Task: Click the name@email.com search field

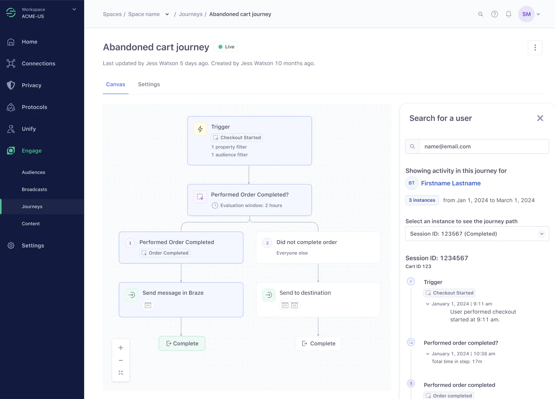Action: pos(484,147)
